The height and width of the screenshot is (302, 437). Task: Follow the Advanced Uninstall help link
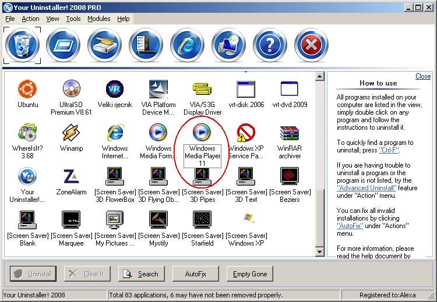point(366,188)
